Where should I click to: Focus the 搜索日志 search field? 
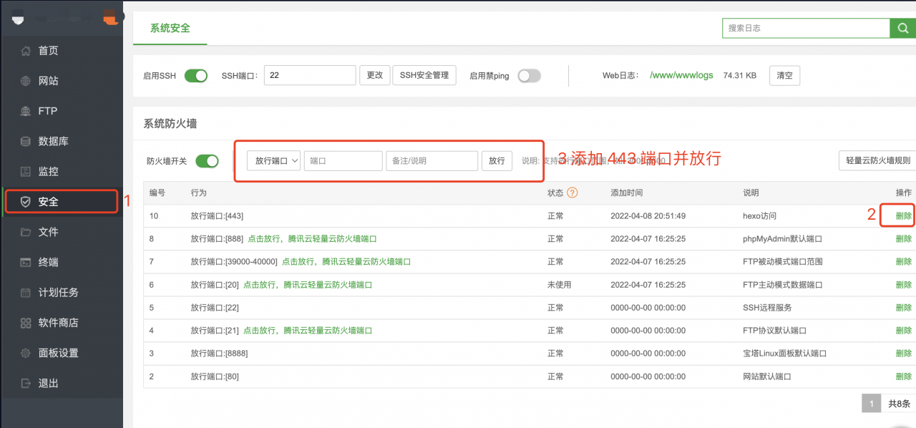click(806, 28)
